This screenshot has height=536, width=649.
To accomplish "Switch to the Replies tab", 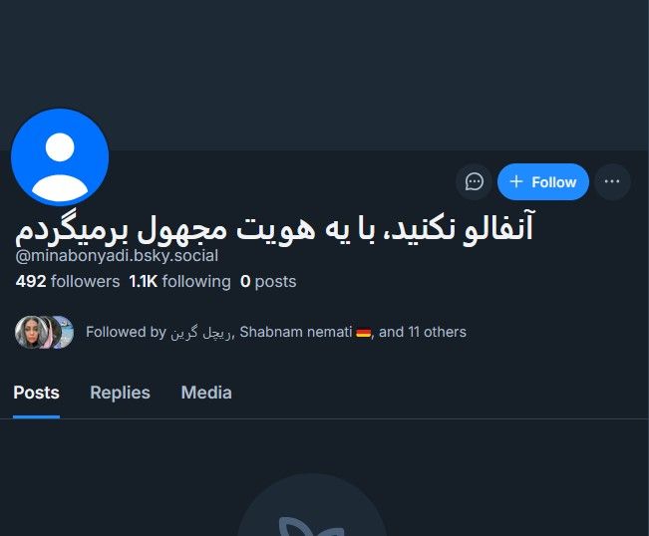I will [120, 393].
